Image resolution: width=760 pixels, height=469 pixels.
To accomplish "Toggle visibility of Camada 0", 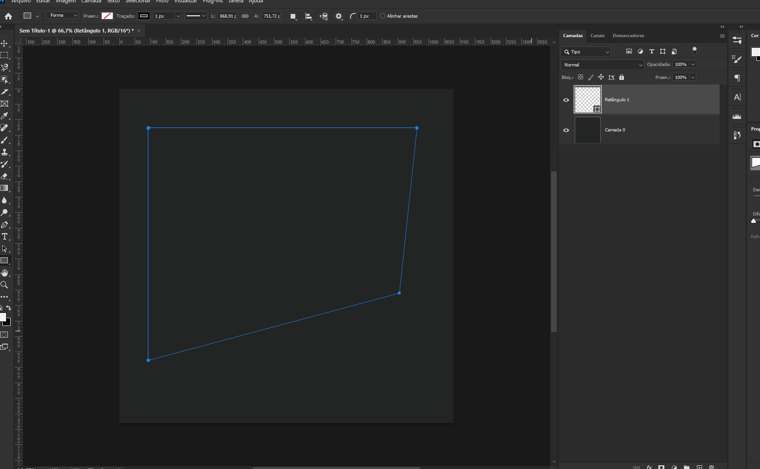I will click(566, 130).
